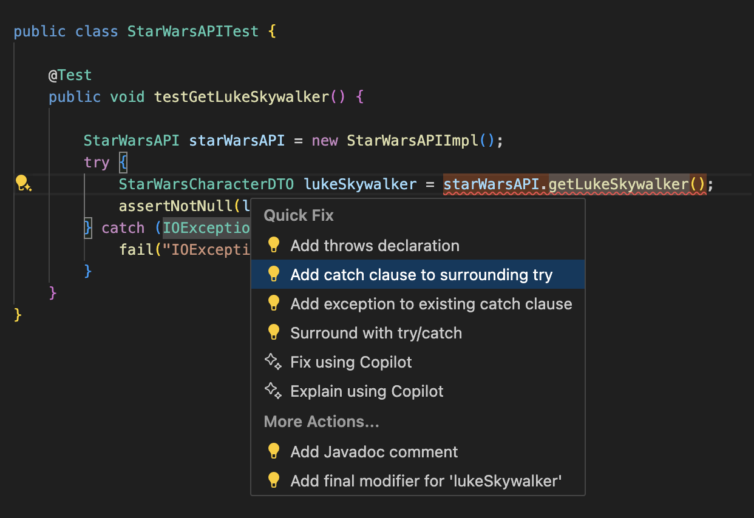Apply Add final modifier for 'lukeSkywalker'
The image size is (754, 518).
pyautogui.click(x=418, y=481)
